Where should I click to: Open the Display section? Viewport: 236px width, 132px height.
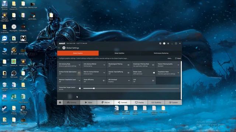coord(139,103)
